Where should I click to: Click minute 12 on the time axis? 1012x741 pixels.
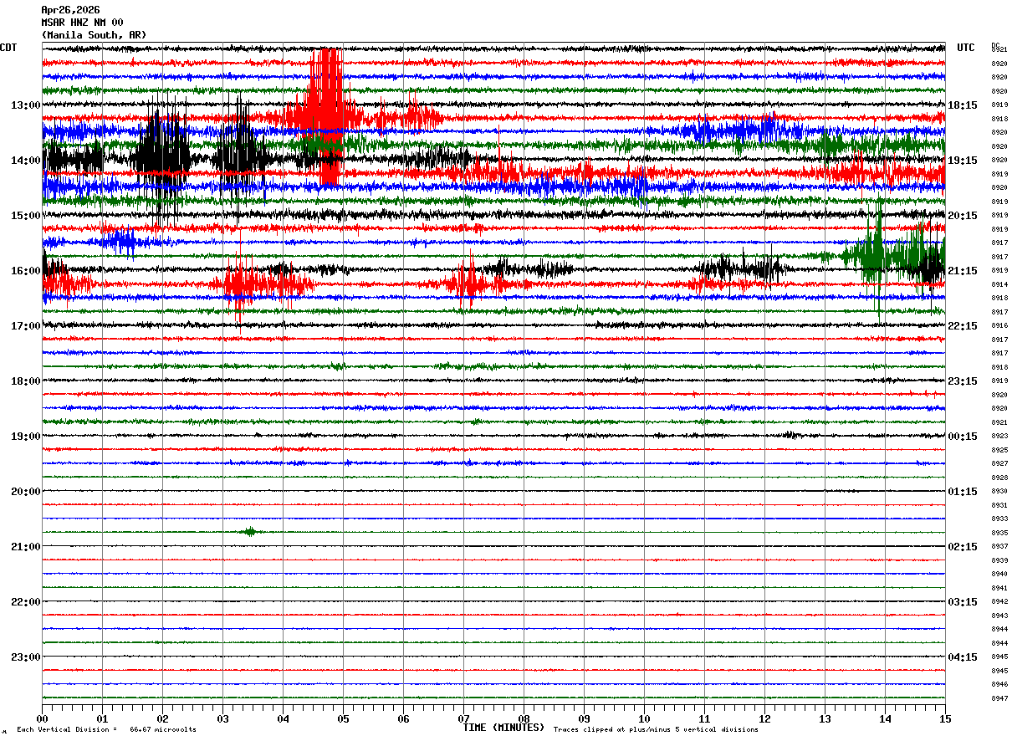coord(764,718)
